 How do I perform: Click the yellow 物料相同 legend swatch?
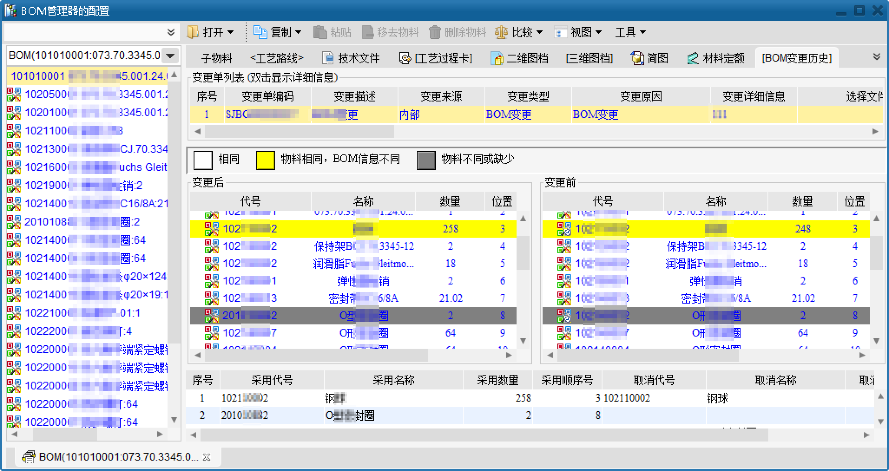tap(265, 160)
